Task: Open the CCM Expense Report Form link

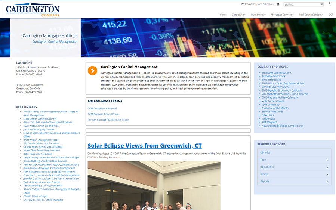Action: tap(103, 114)
